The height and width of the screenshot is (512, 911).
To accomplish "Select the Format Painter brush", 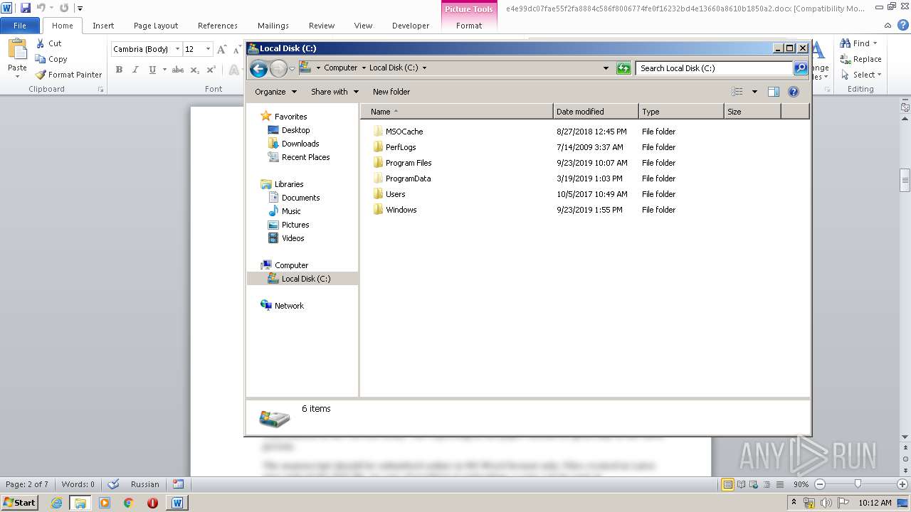I will click(41, 75).
